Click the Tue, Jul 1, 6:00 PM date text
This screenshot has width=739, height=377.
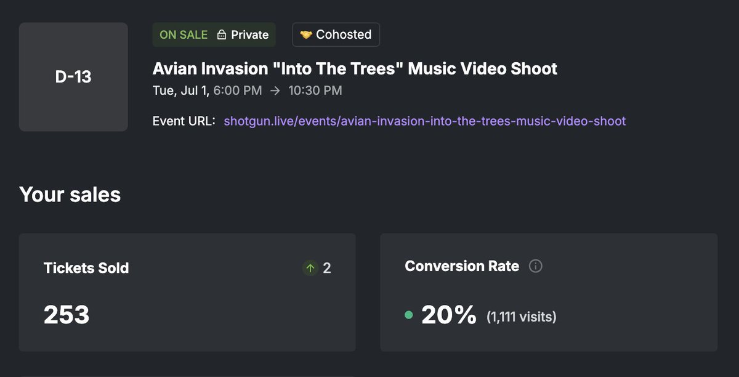[207, 91]
